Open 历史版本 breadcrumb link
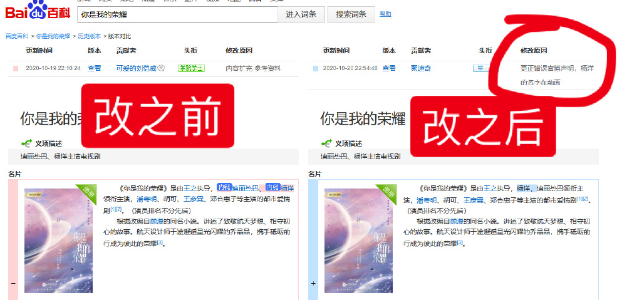The width and height of the screenshot is (617, 300). coord(89,36)
